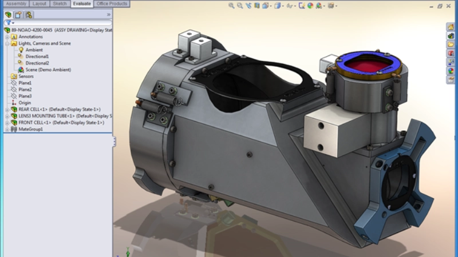Open the SolidWorks Resources home icon
The width and height of the screenshot is (458, 257).
pyautogui.click(x=451, y=26)
